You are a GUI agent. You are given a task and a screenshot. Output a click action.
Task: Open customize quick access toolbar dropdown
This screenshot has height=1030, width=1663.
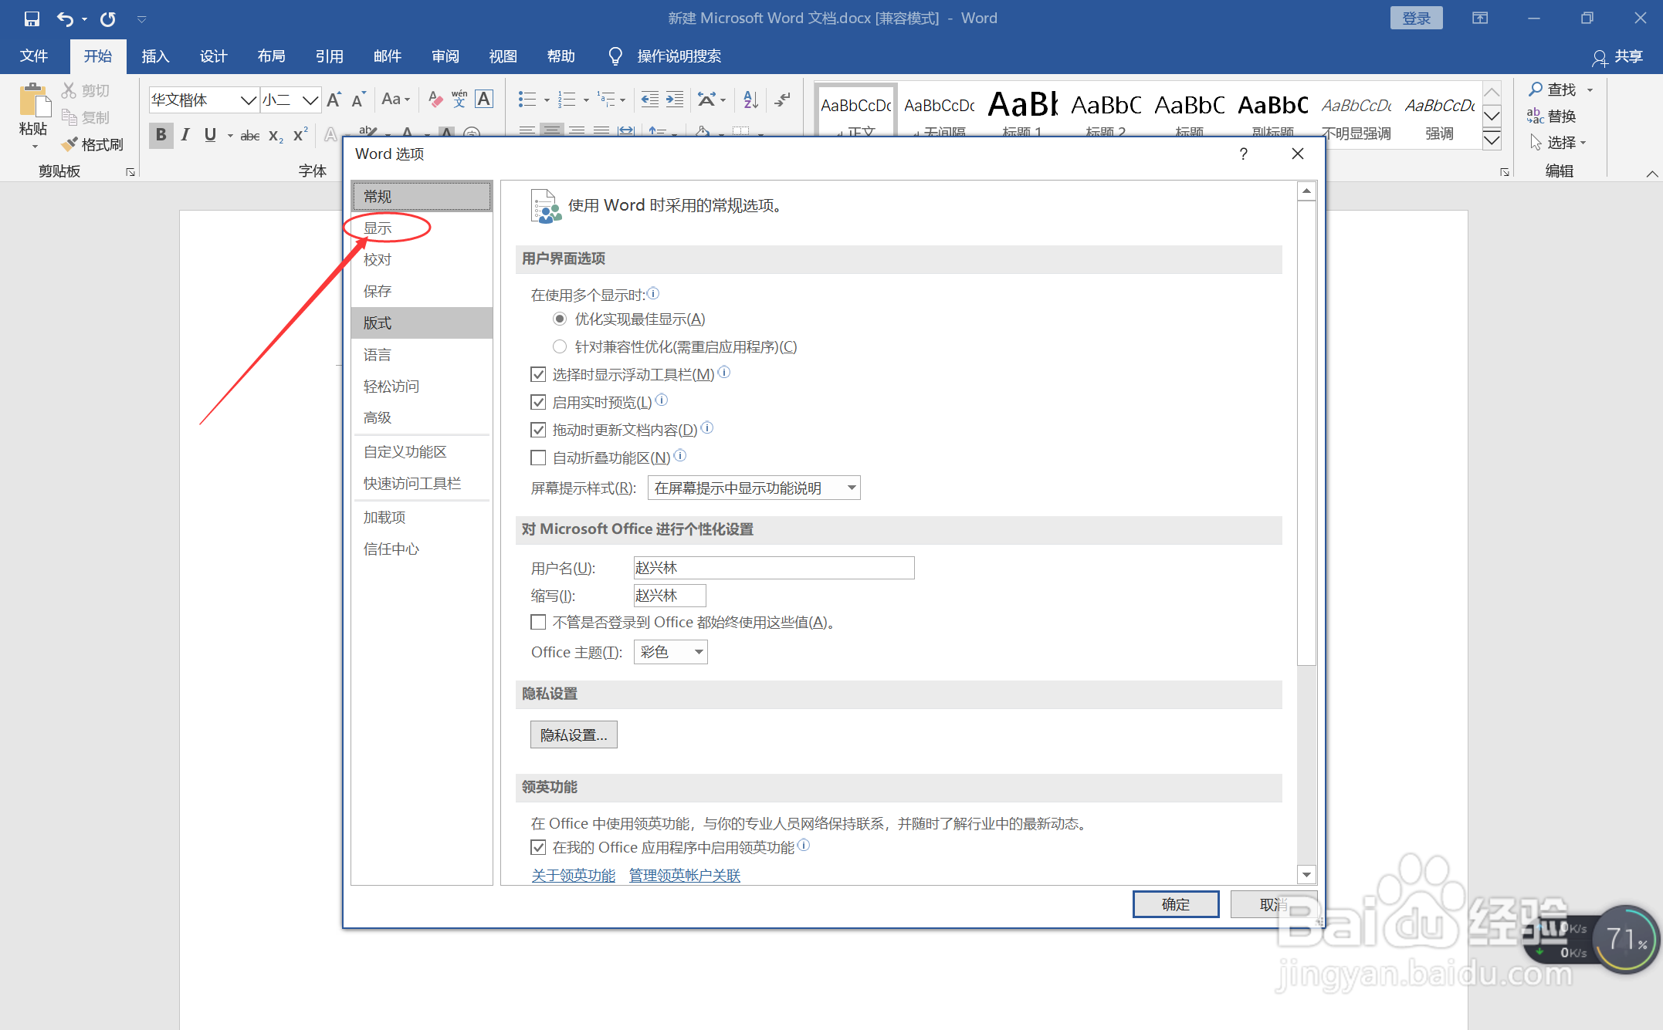pyautogui.click(x=141, y=19)
